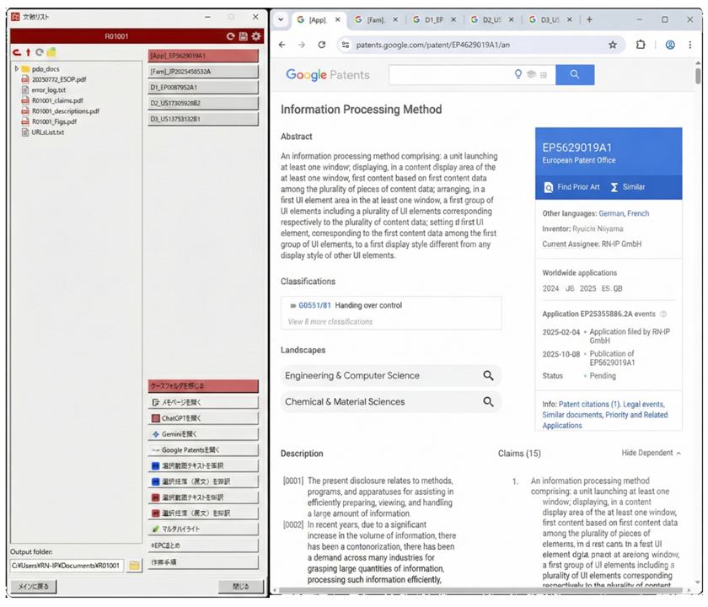Click the red up arrow icon
Viewport: 708px width, 607px height.
click(x=28, y=53)
